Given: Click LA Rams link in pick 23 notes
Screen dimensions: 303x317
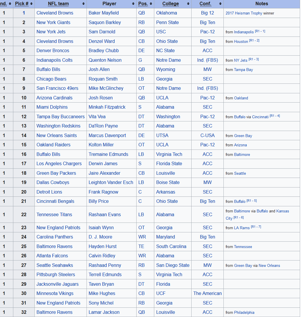Looking at the screenshot, I should 242,228.
